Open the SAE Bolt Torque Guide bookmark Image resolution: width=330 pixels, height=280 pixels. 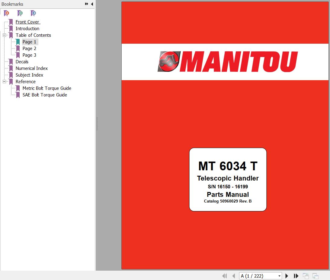point(45,95)
